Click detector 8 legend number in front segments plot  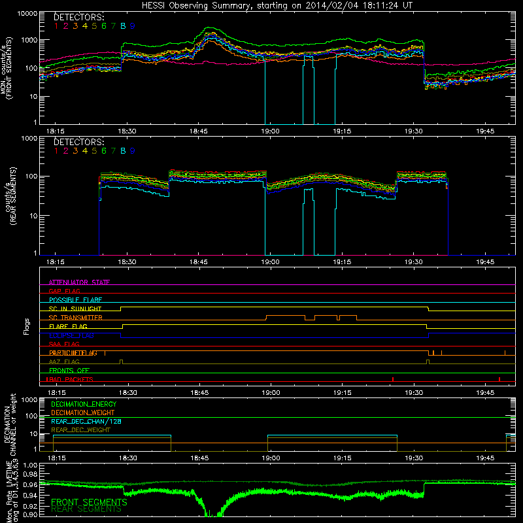coord(123,25)
